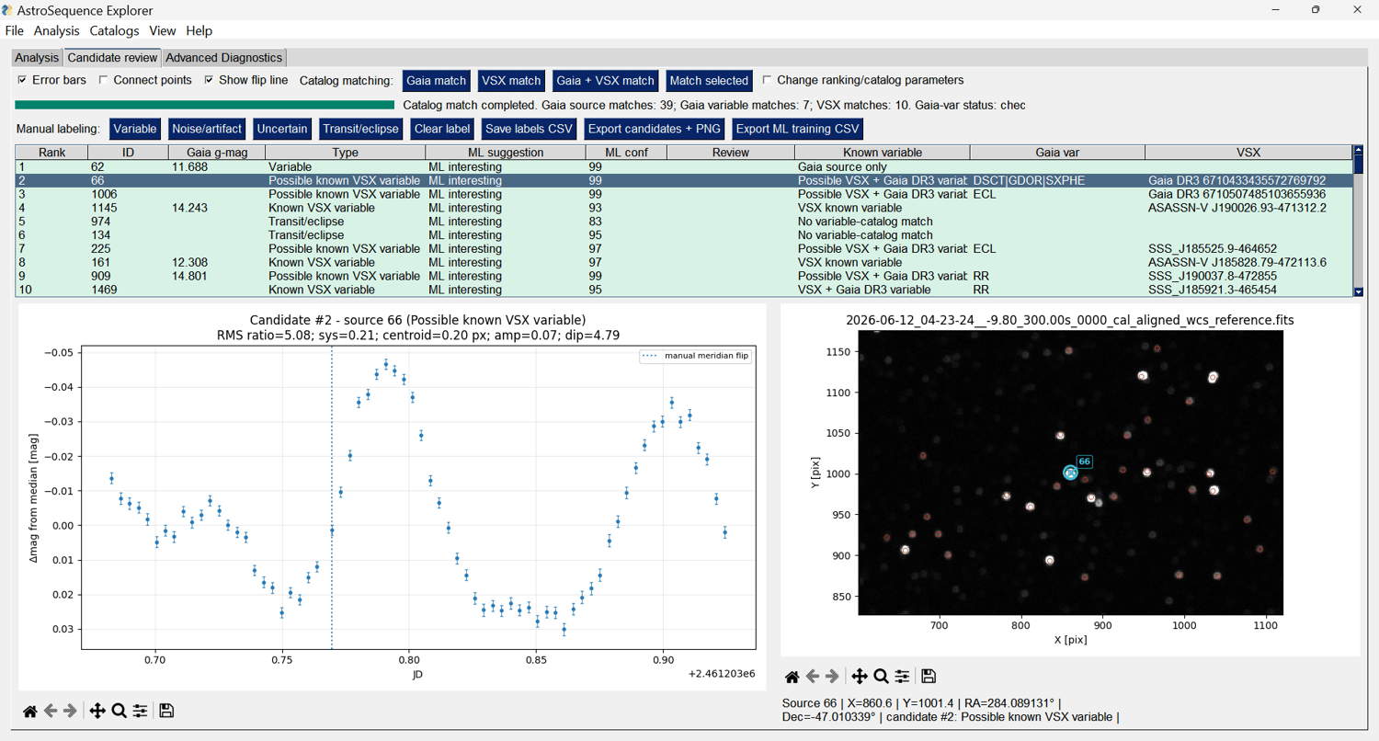Go back to the previous view under the star field image
The image size is (1379, 741).
click(813, 677)
